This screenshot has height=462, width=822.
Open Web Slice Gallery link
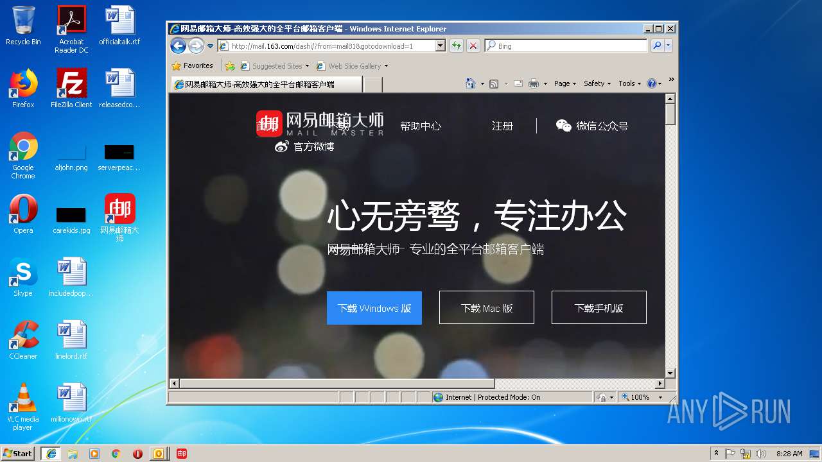point(352,66)
